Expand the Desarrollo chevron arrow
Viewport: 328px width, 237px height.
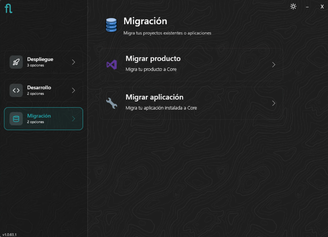(x=73, y=90)
